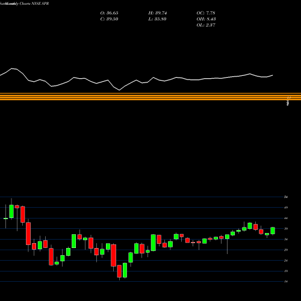The height and width of the screenshot is (301, 301).
Task: Select the high value H: 39.74
Action: [158, 13]
